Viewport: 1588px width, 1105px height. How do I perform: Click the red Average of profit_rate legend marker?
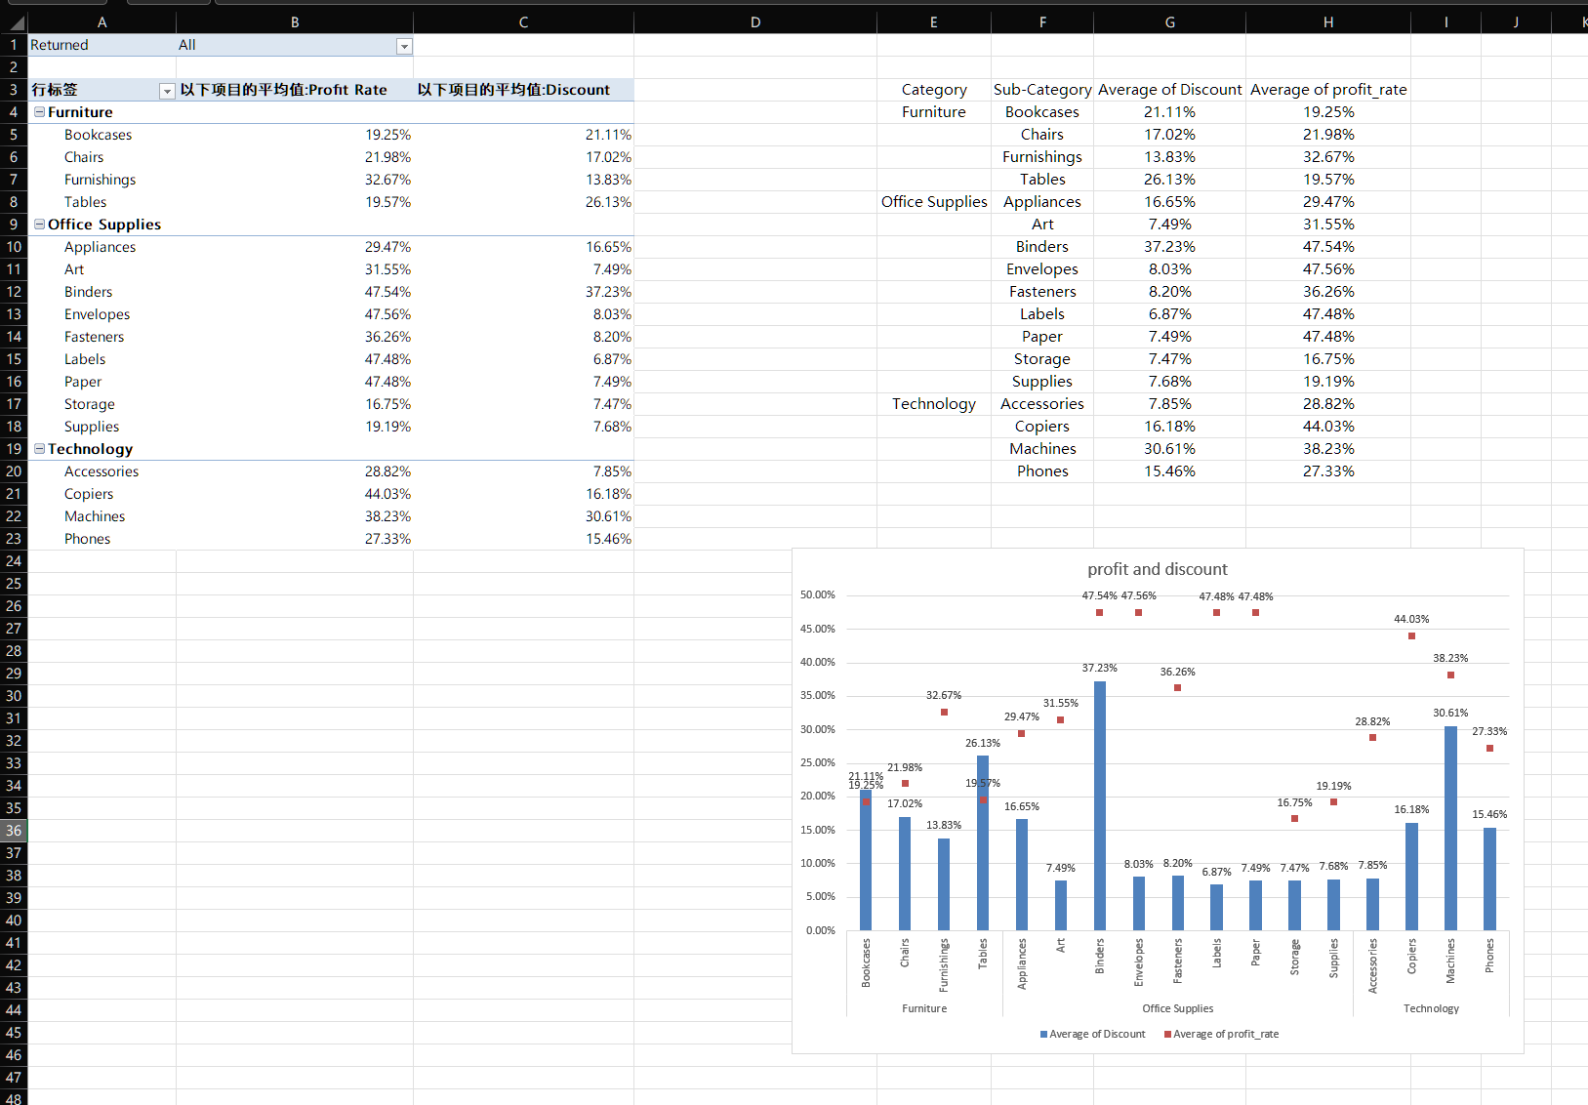point(1167,1035)
